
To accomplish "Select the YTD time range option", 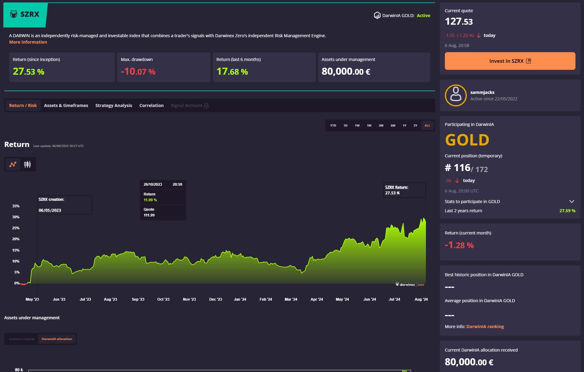I will (333, 125).
